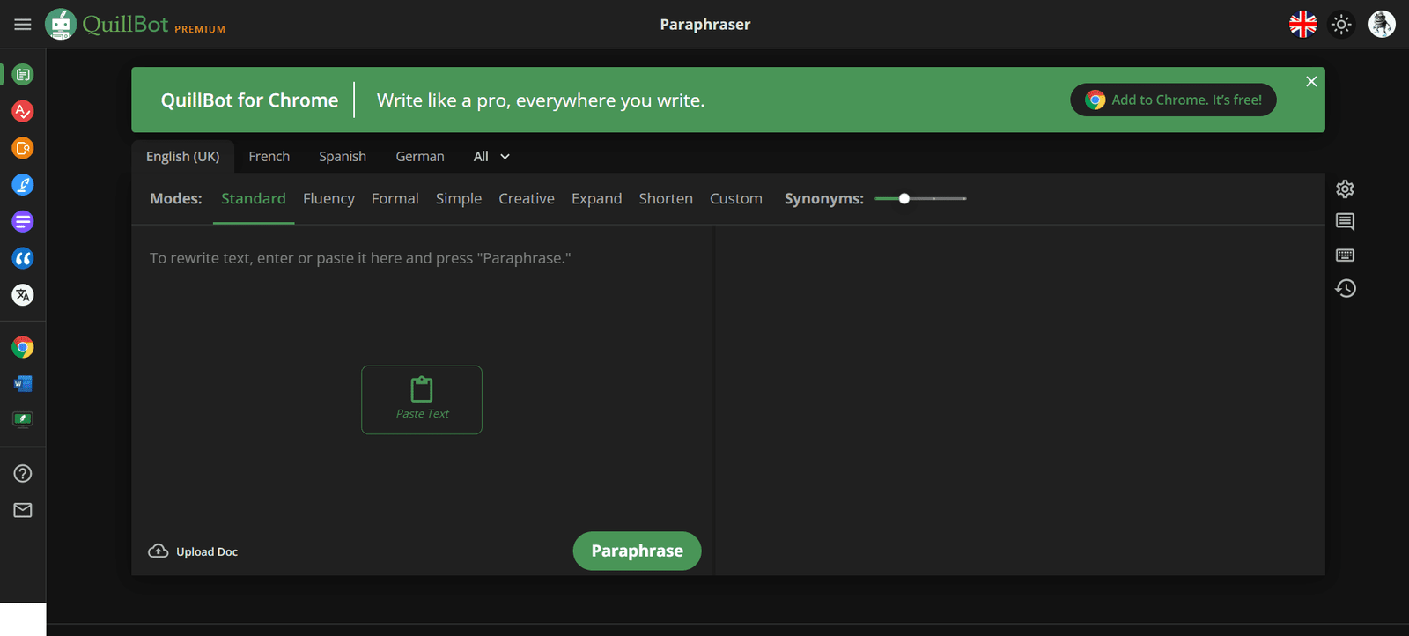The width and height of the screenshot is (1409, 636).
Task: Click the Paste Text clipboard box
Action: point(422,400)
